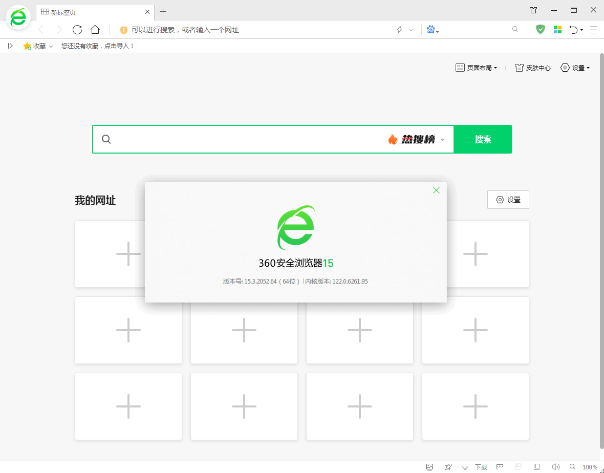Open the picture mode icon in the status bar

click(429, 466)
